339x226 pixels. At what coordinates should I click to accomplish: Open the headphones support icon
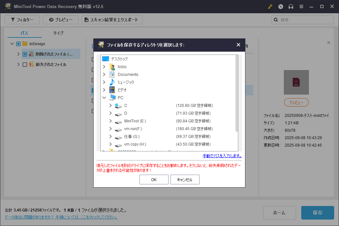pyautogui.click(x=291, y=6)
